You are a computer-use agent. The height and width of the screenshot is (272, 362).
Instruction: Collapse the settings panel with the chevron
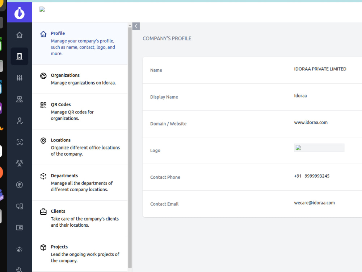[136, 26]
